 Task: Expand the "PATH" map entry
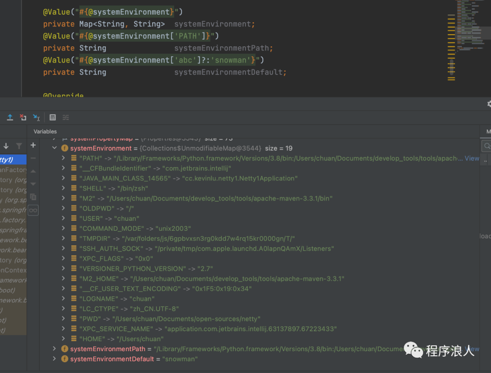63,158
